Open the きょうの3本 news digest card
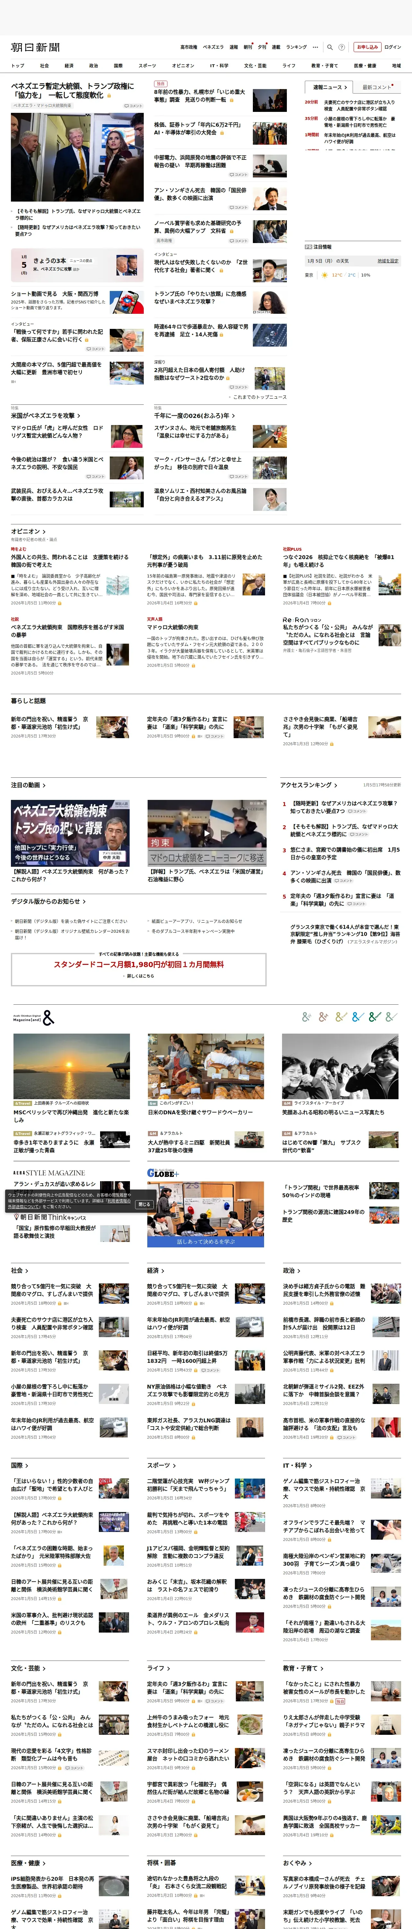The width and height of the screenshot is (412, 1929). 77,265
